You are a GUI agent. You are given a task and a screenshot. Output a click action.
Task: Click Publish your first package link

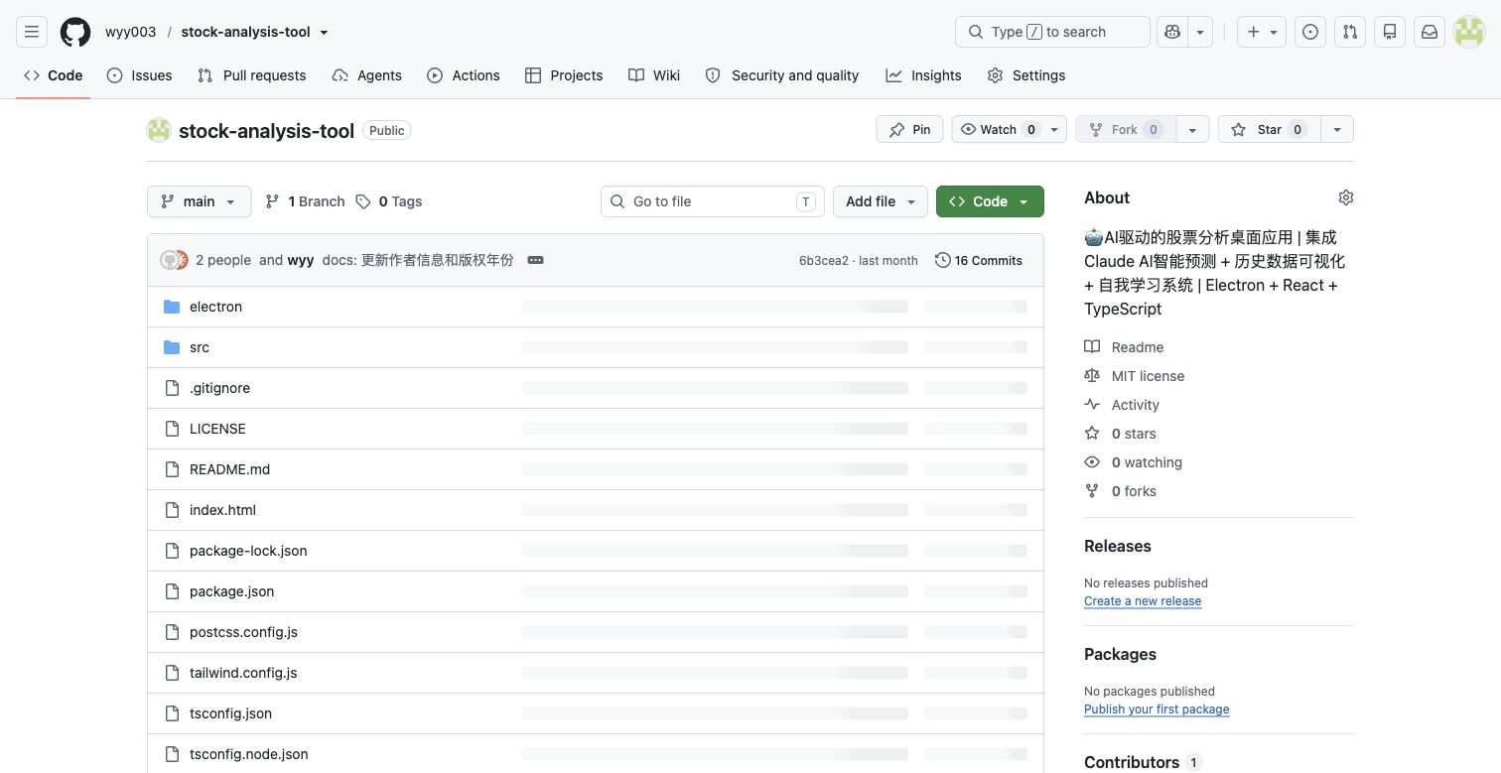(x=1157, y=709)
